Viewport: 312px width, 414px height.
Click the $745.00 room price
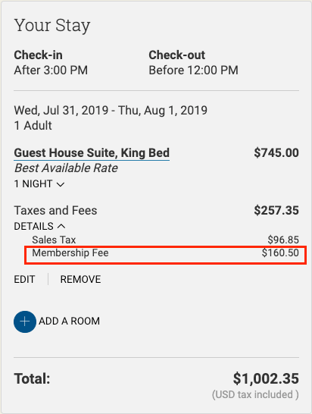click(x=276, y=153)
